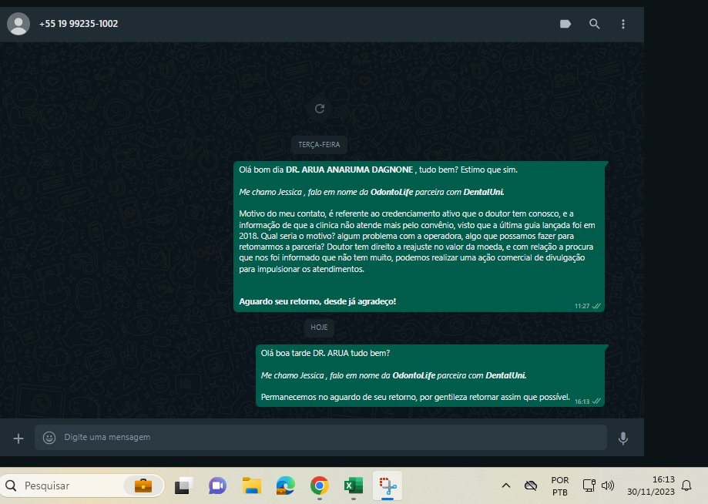Screen dimensions: 708x504
Task: Open the contact profile picture avatar
Action: coord(18,24)
